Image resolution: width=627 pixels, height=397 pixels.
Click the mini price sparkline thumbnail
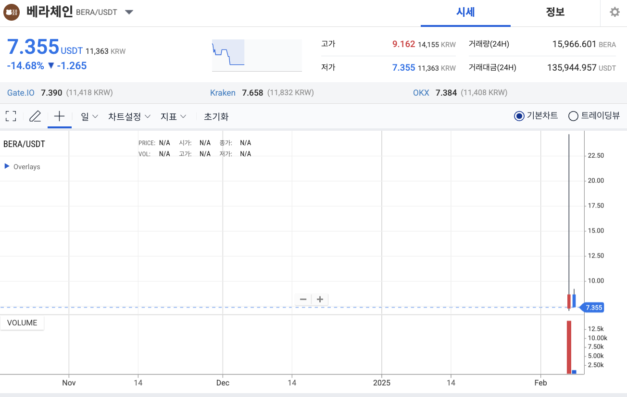(257, 55)
